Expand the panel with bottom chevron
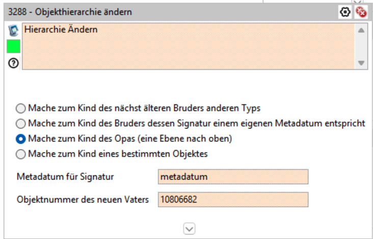 [x=189, y=229]
